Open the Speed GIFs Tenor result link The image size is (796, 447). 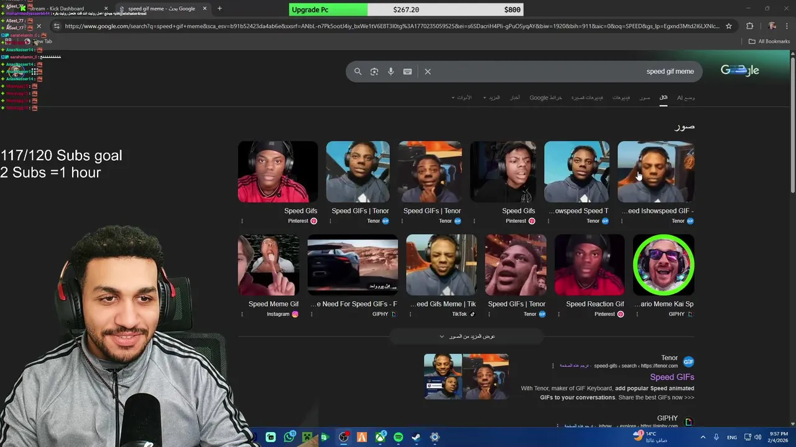[x=672, y=377]
